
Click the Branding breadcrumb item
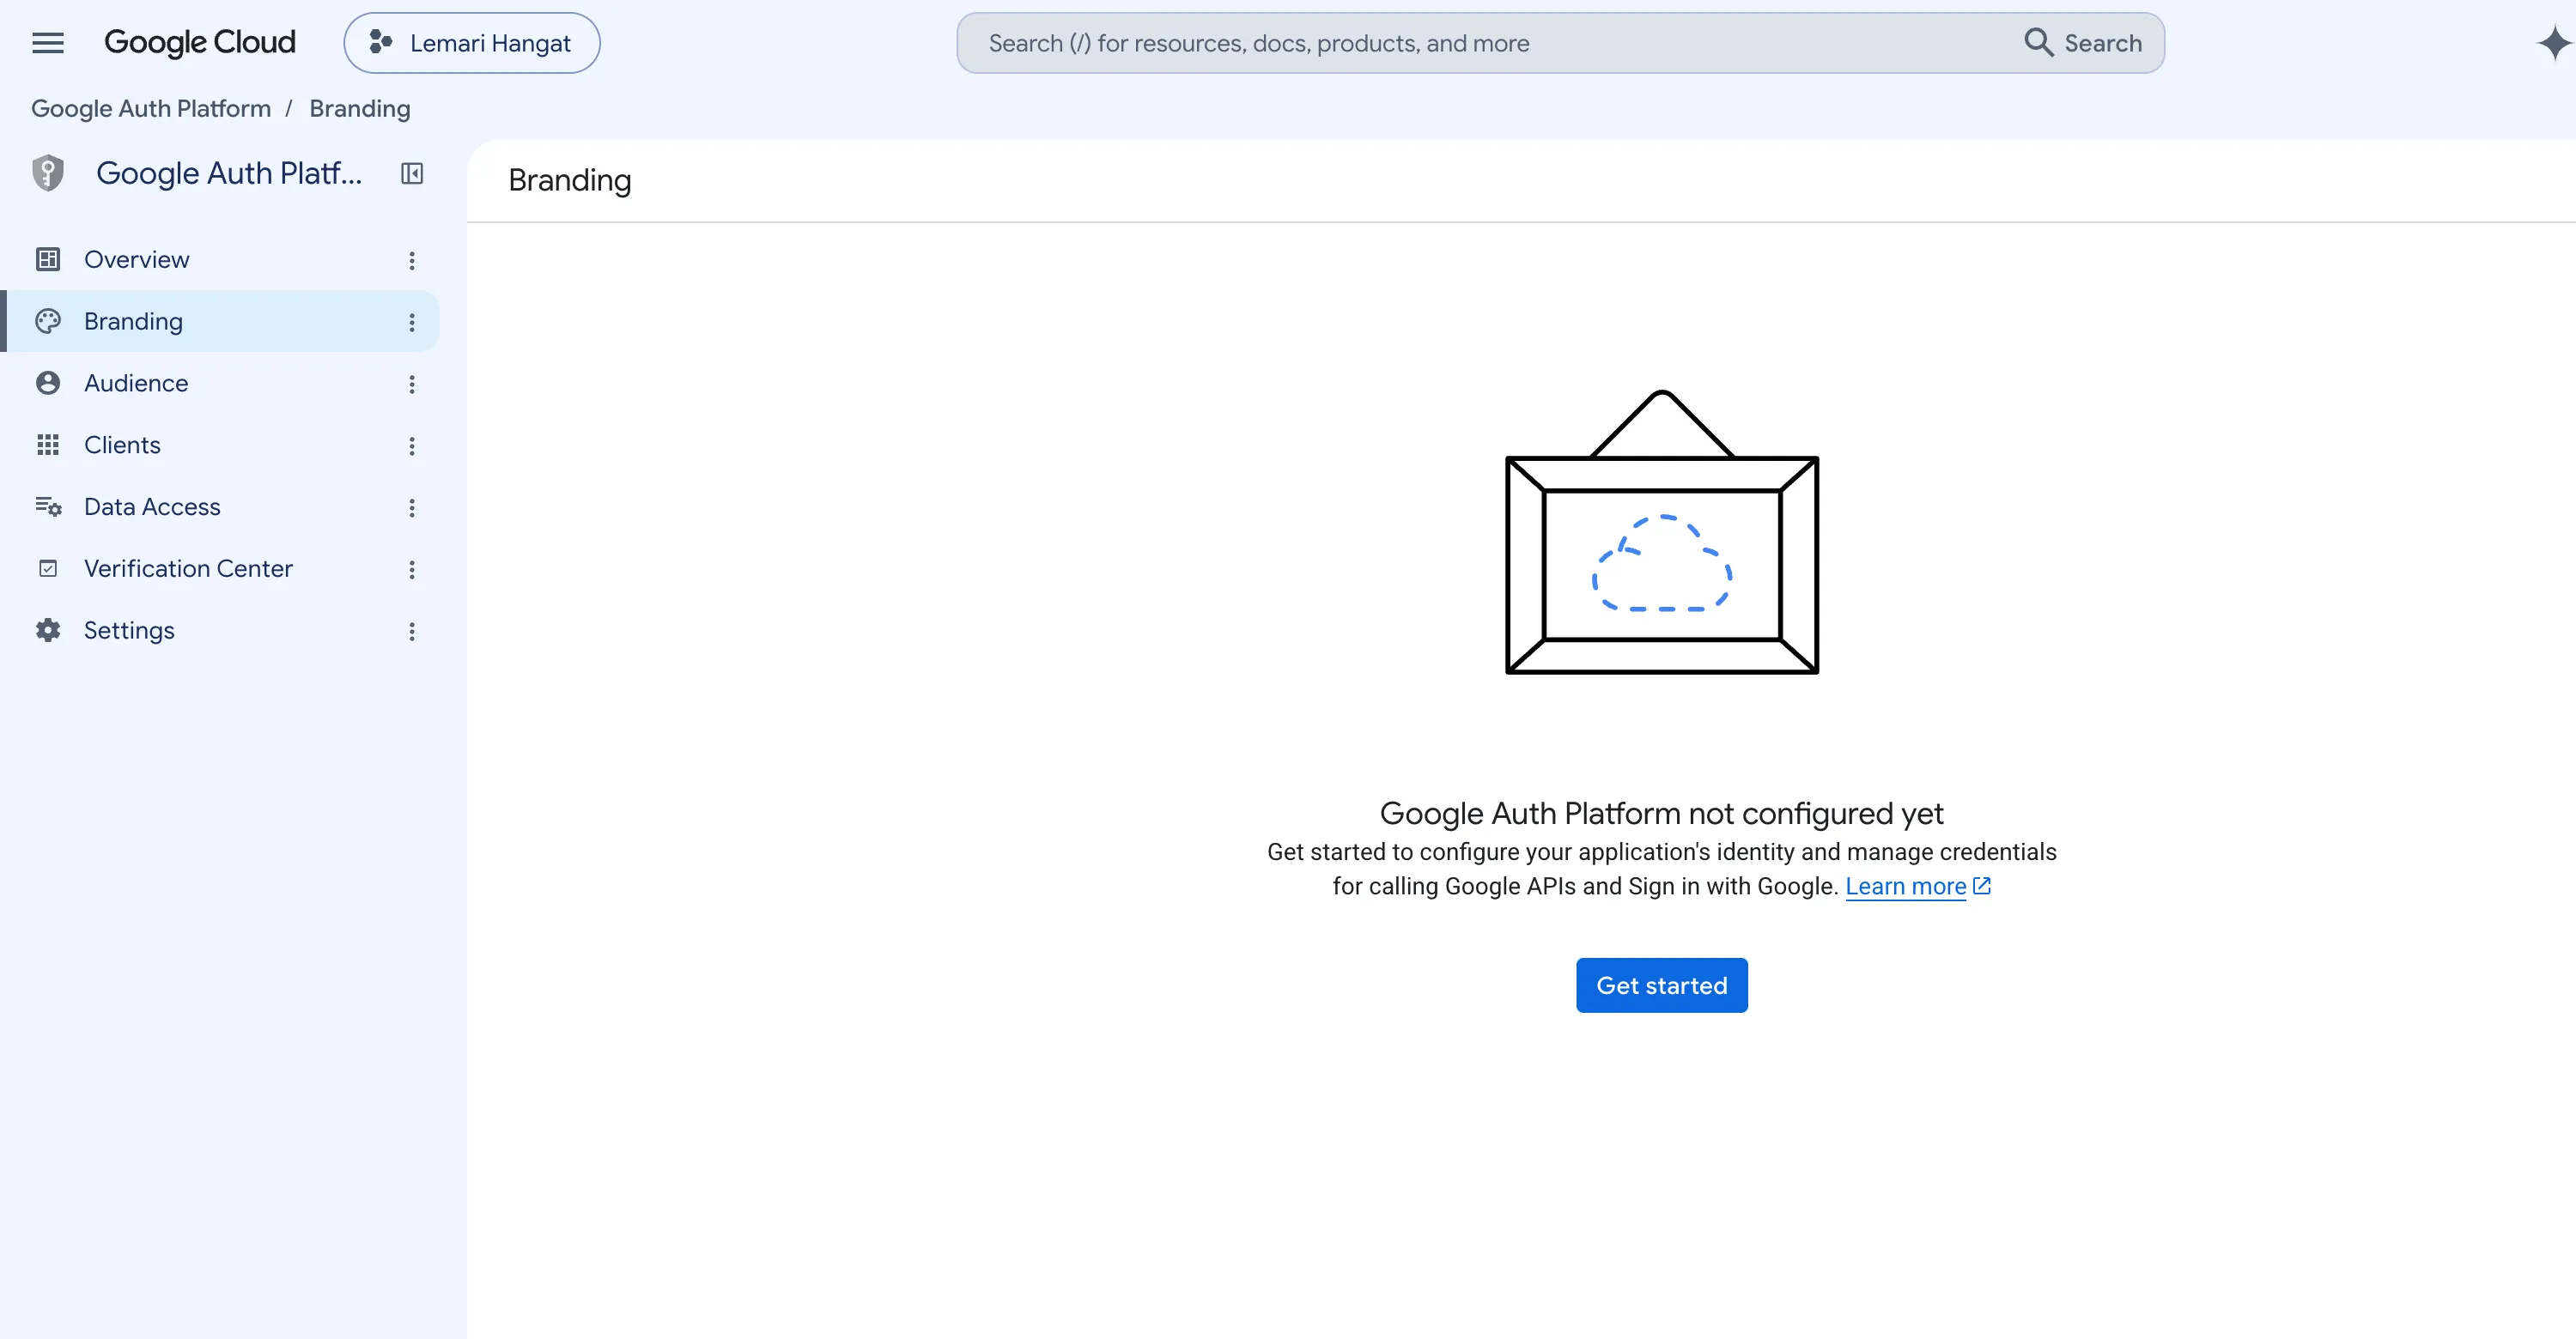tap(360, 108)
